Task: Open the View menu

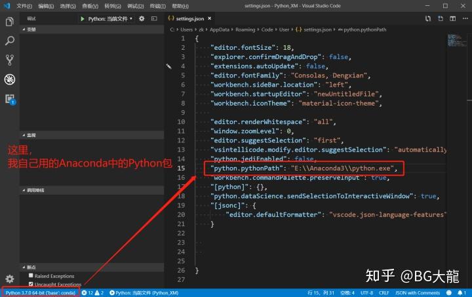Action: coord(90,6)
